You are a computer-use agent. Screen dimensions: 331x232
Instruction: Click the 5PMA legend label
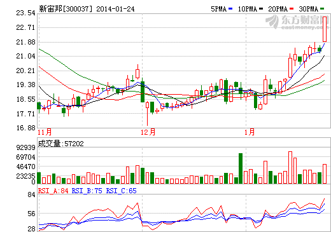pos(218,9)
